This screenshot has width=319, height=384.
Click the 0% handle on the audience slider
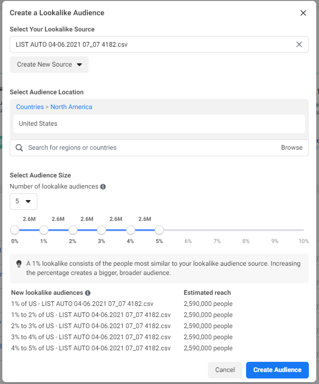14,230
